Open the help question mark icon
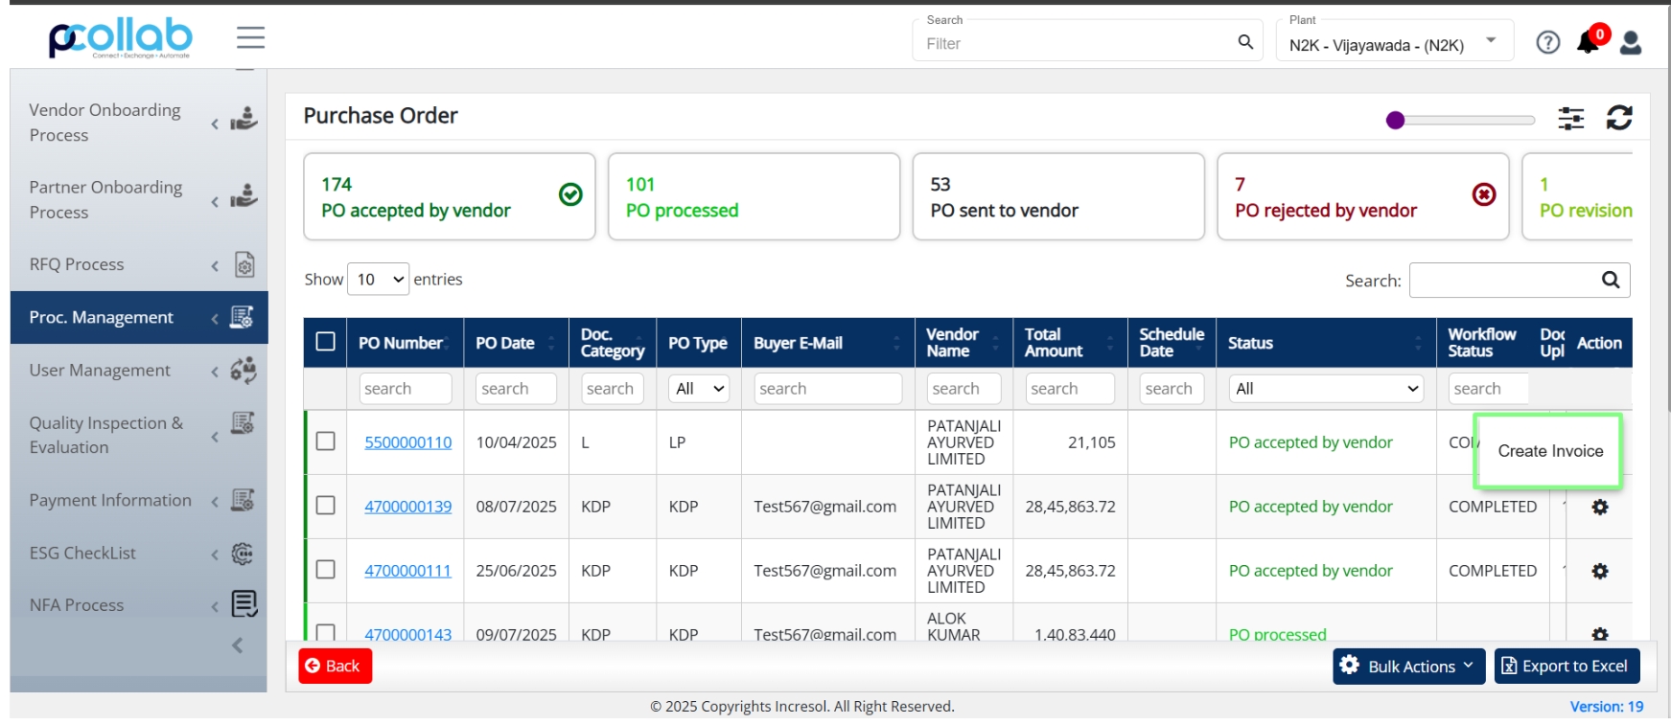Screen dimensions: 1671x724 point(1547,42)
